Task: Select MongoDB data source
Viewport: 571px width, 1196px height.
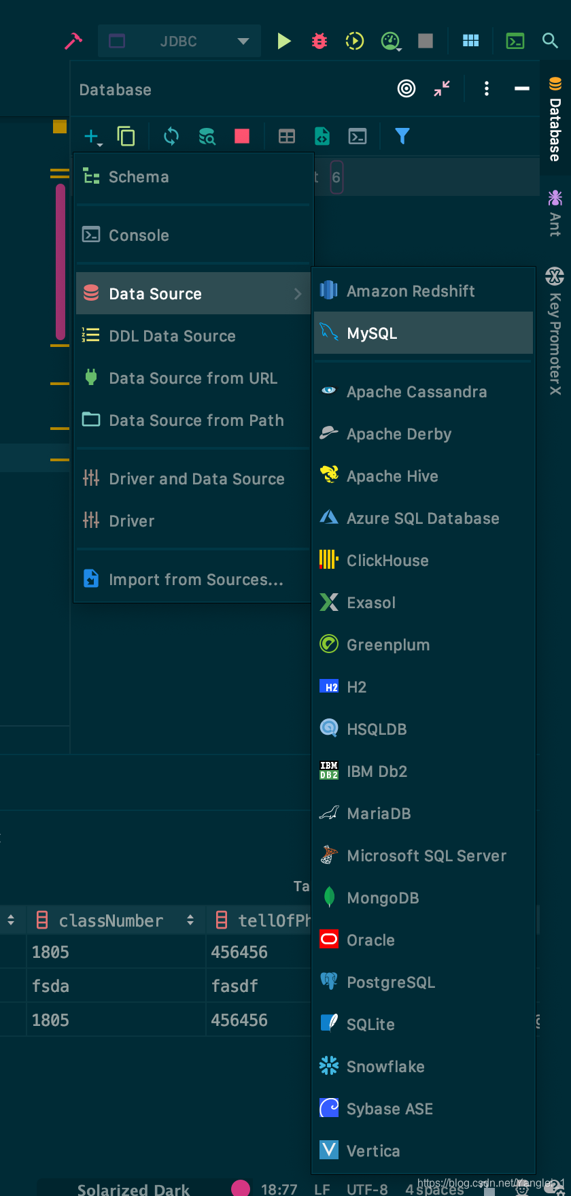Action: click(x=423, y=897)
